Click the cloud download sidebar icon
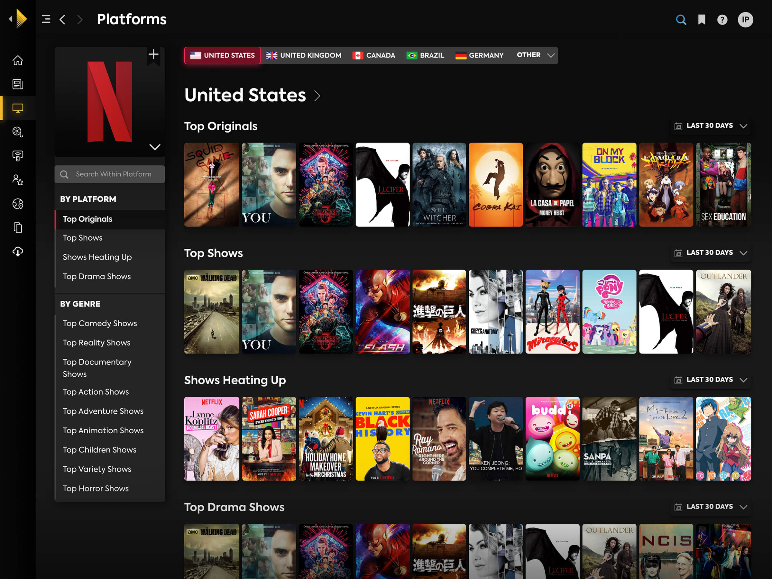This screenshot has width=772, height=579. [x=18, y=251]
